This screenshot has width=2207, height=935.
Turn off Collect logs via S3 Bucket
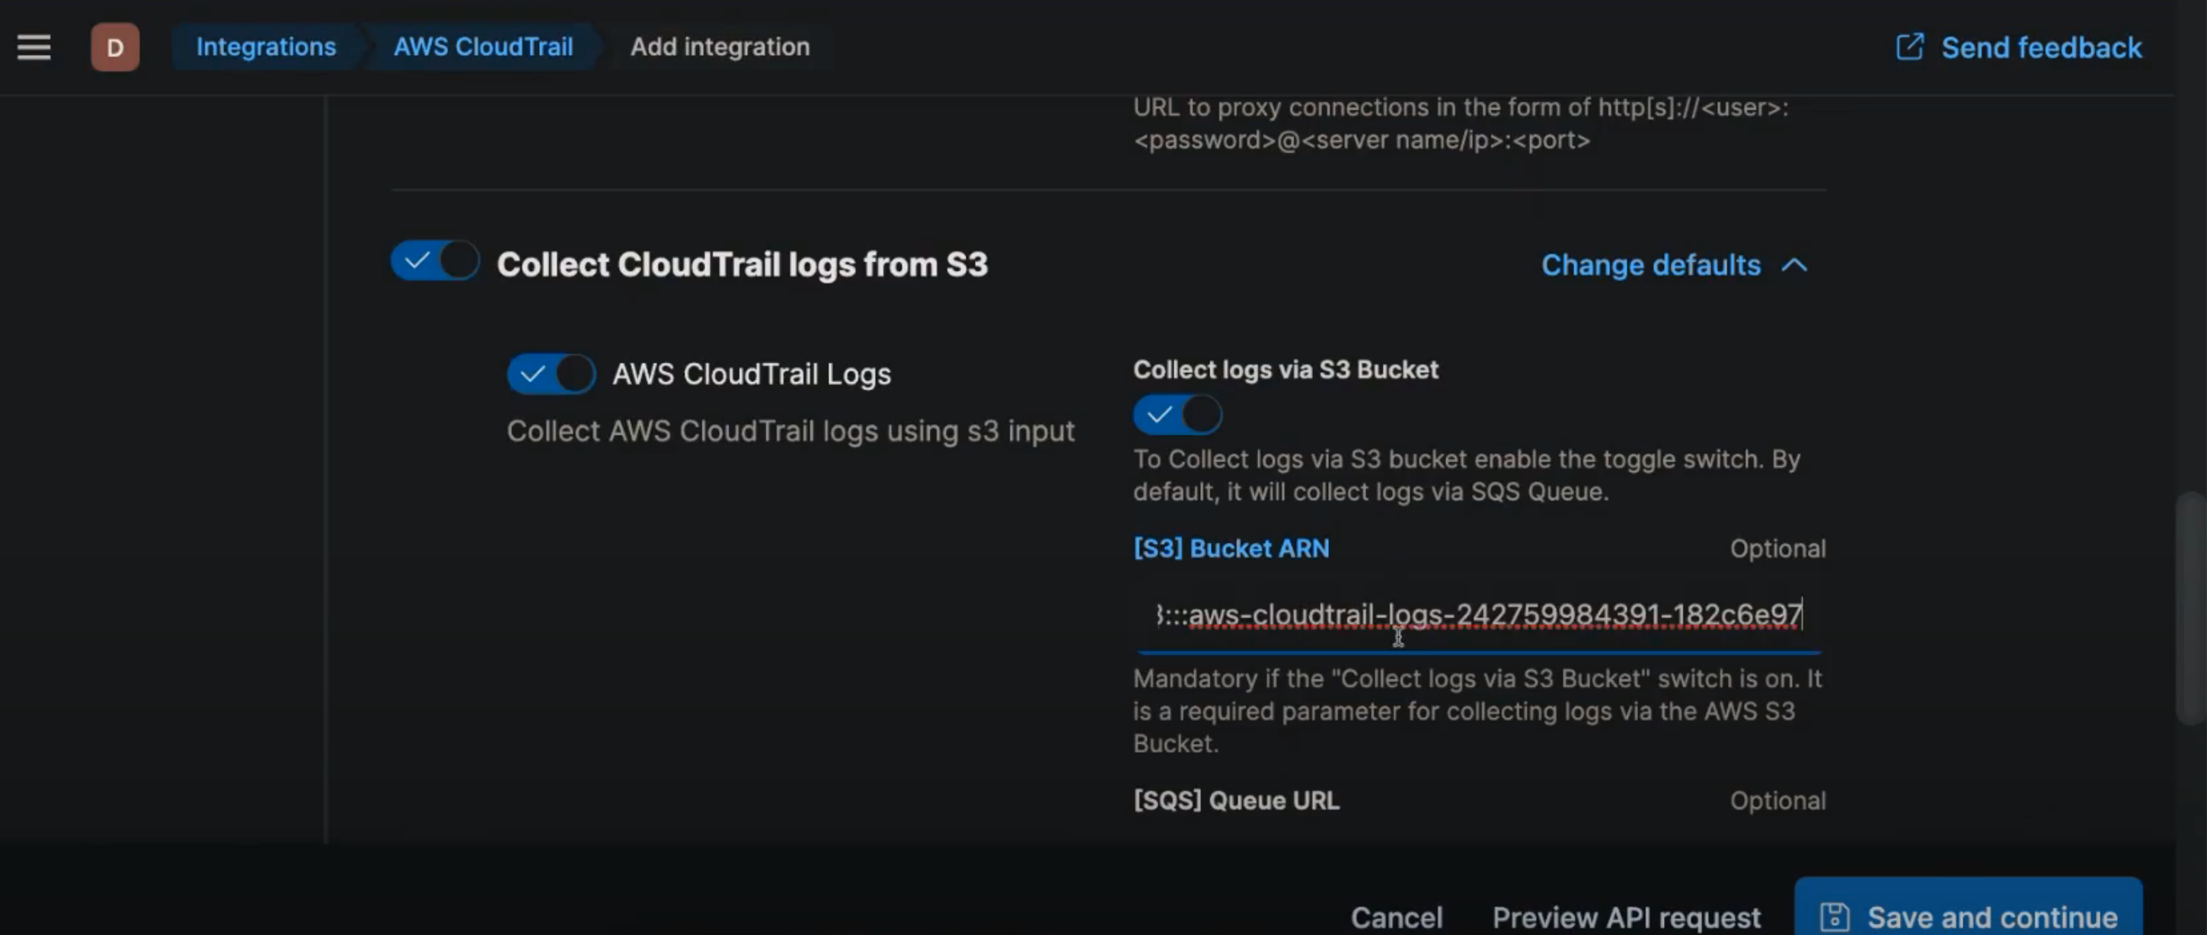[1177, 415]
